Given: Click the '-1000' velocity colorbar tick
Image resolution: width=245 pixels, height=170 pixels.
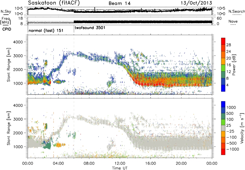Looking at the screenshot, I should coord(233,149).
